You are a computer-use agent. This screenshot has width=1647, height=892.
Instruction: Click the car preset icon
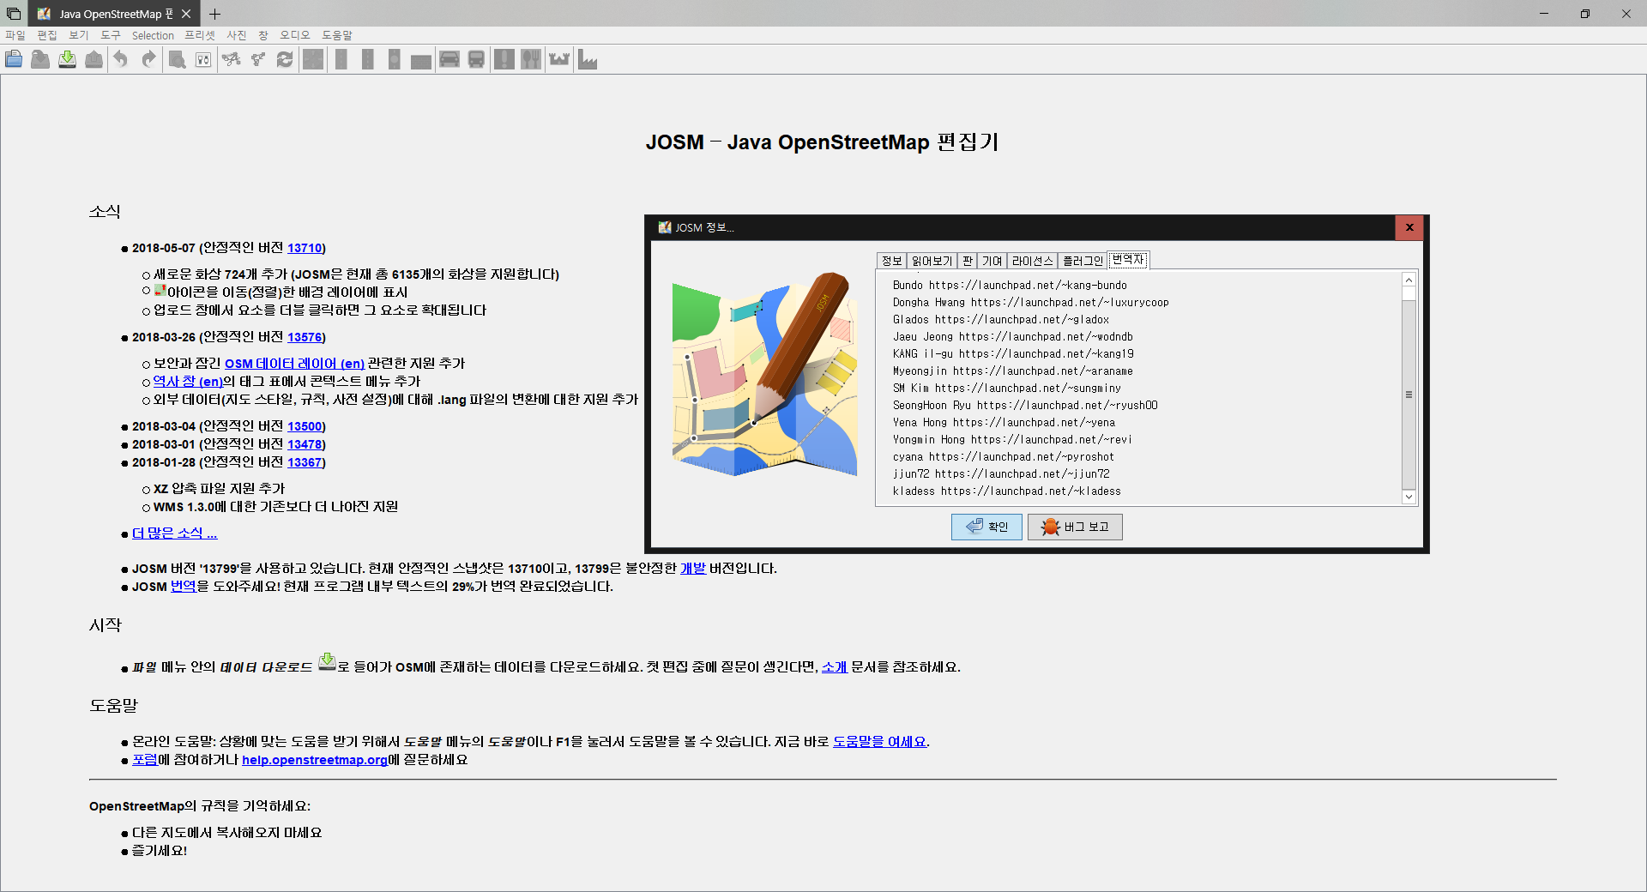(449, 59)
